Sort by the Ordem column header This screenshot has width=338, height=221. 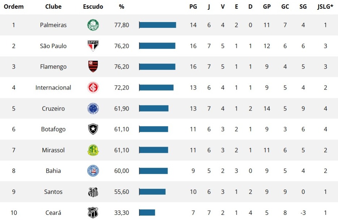click(x=14, y=6)
